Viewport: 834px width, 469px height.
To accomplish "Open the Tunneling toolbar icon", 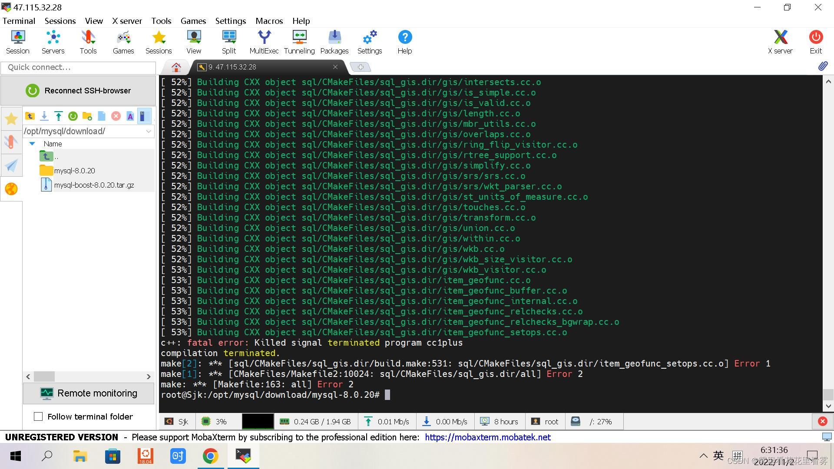I will click(x=299, y=42).
